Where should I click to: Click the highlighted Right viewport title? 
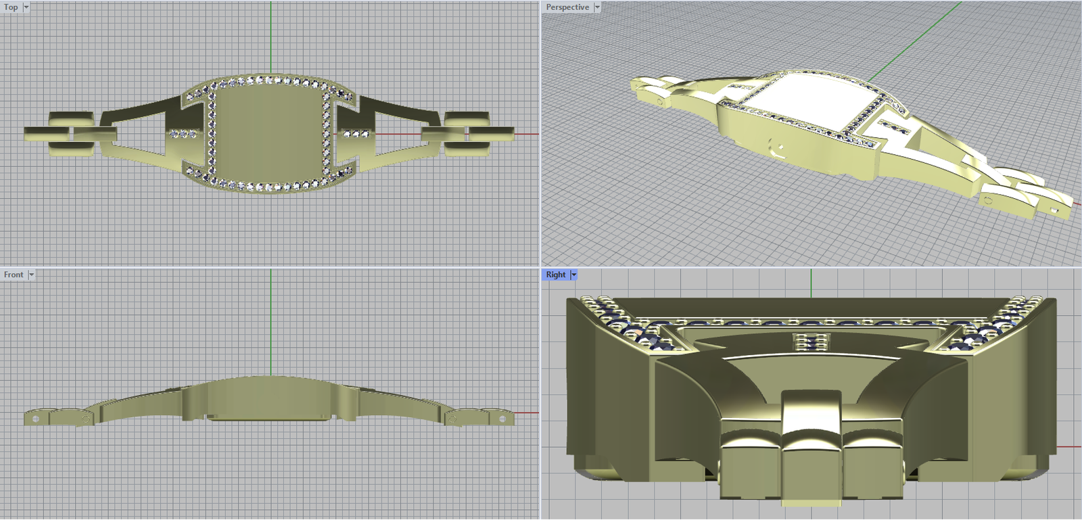tap(555, 275)
